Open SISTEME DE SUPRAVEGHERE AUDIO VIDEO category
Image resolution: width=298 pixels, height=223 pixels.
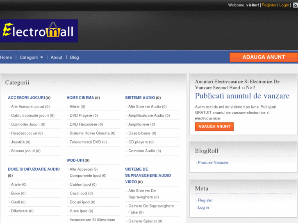pos(148,176)
